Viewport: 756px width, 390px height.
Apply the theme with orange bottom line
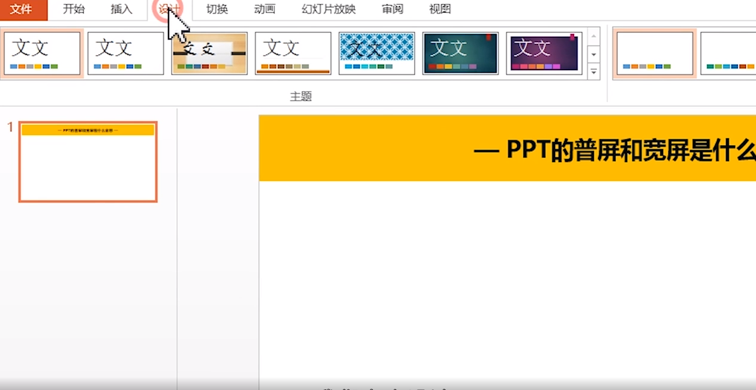coord(293,53)
